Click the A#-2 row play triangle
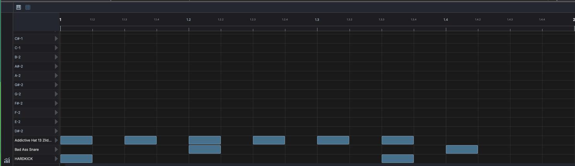Image resolution: width=575 pixels, height=166 pixels. pos(56,66)
